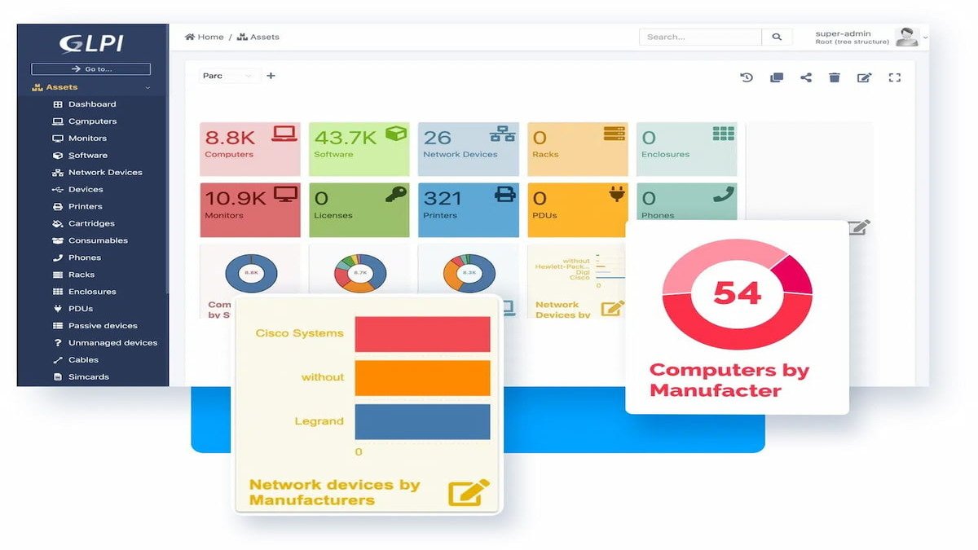The height and width of the screenshot is (550, 978).
Task: Click the 8.3K donut chart tile
Action: click(x=469, y=273)
